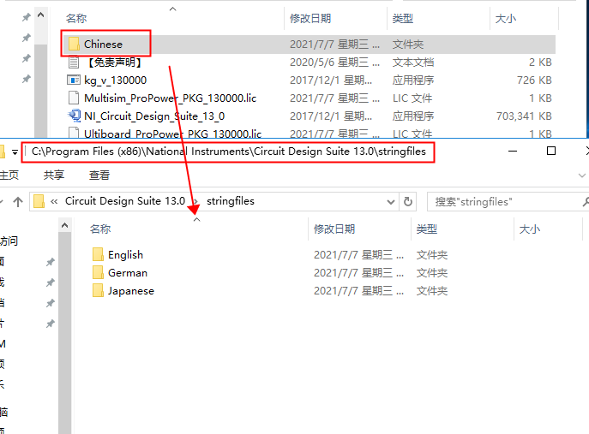Select the German folder name
Image resolution: width=589 pixels, height=434 pixels.
[128, 273]
